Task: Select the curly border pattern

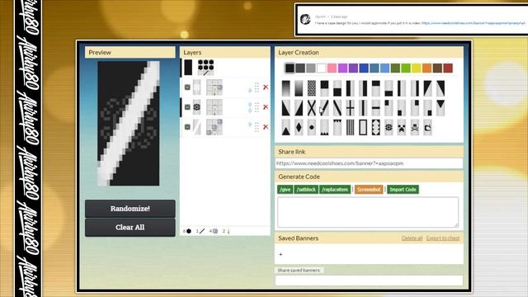Action: pos(376,128)
